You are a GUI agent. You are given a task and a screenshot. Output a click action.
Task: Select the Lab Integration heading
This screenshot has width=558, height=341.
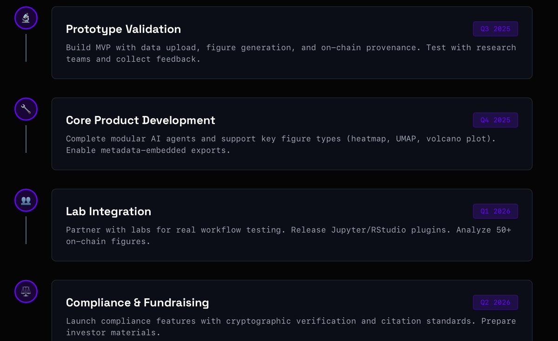pos(108,212)
